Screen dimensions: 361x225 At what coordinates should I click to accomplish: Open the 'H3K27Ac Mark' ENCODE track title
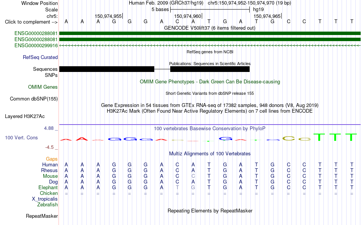[210, 111]
